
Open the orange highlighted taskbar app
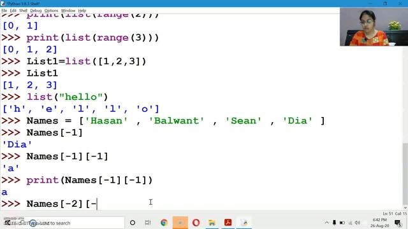click(x=180, y=223)
